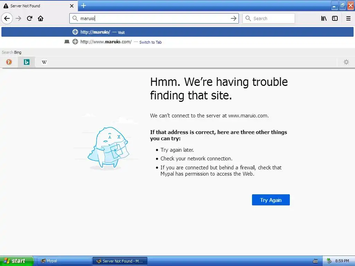Open the on-screen keyboard tray icon
This screenshot has width=355, height=266.
(315, 261)
